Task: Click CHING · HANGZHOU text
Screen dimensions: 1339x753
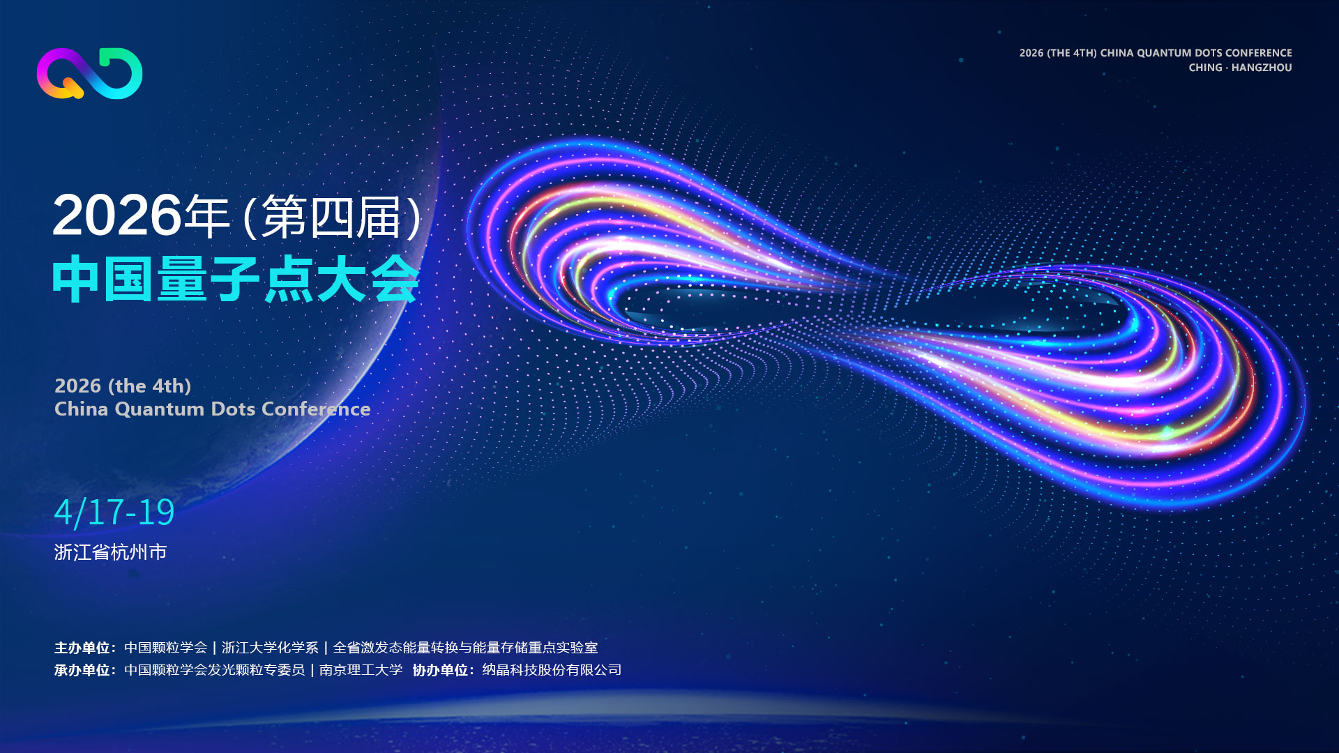Action: coord(1240,68)
